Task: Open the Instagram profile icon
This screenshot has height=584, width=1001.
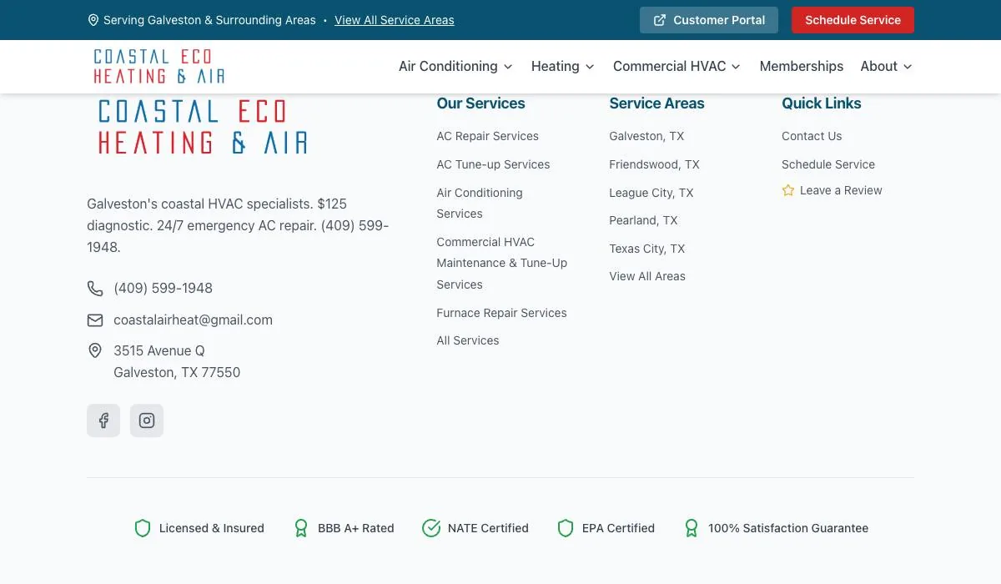Action: [147, 420]
